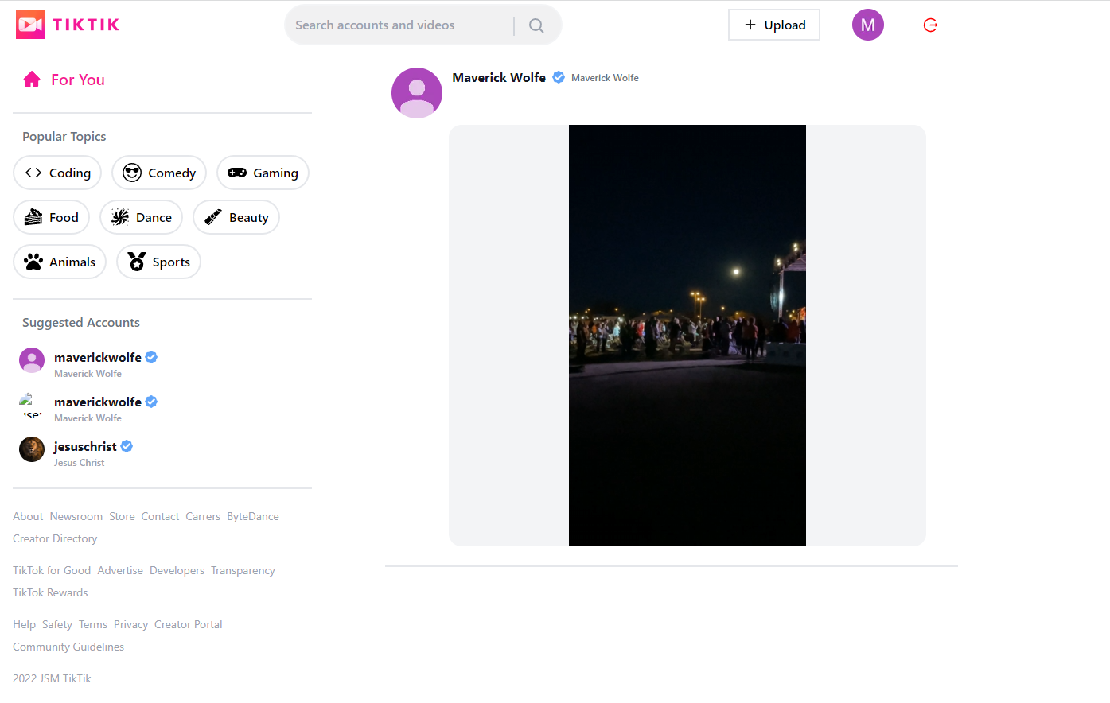
Task: Open the jesuschrist suggested account
Action: (x=85, y=446)
